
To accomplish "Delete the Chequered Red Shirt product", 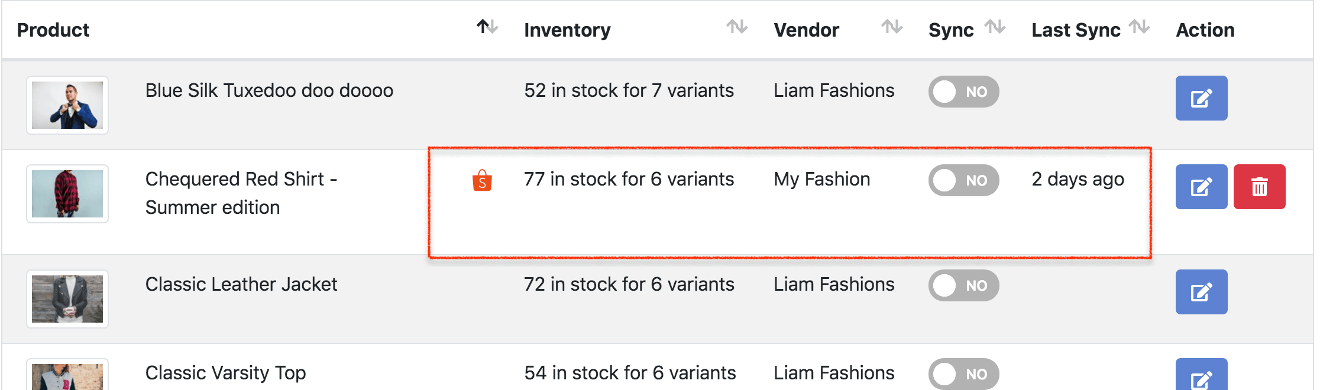I will 1259,187.
